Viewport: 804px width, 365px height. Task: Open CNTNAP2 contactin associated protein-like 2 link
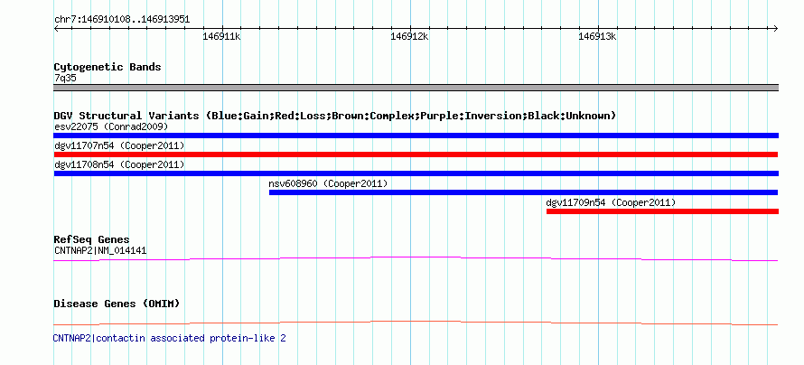coord(169,338)
